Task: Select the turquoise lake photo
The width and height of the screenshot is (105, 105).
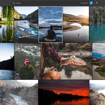Action: pyautogui.click(x=97, y=25)
